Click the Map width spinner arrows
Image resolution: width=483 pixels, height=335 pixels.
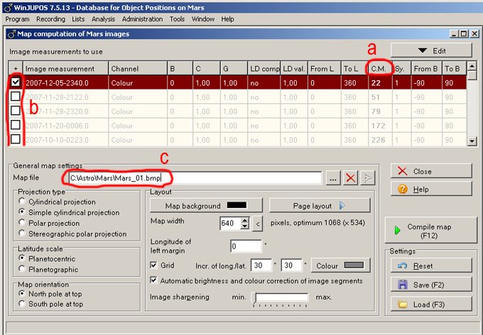[x=246, y=224]
